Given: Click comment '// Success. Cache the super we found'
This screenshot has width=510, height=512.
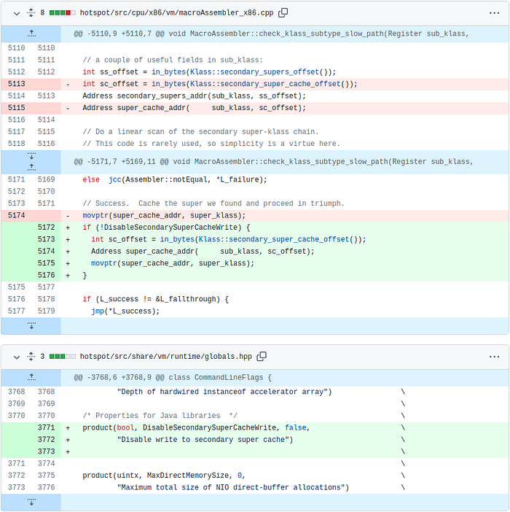Looking at the screenshot, I should tap(213, 203).
